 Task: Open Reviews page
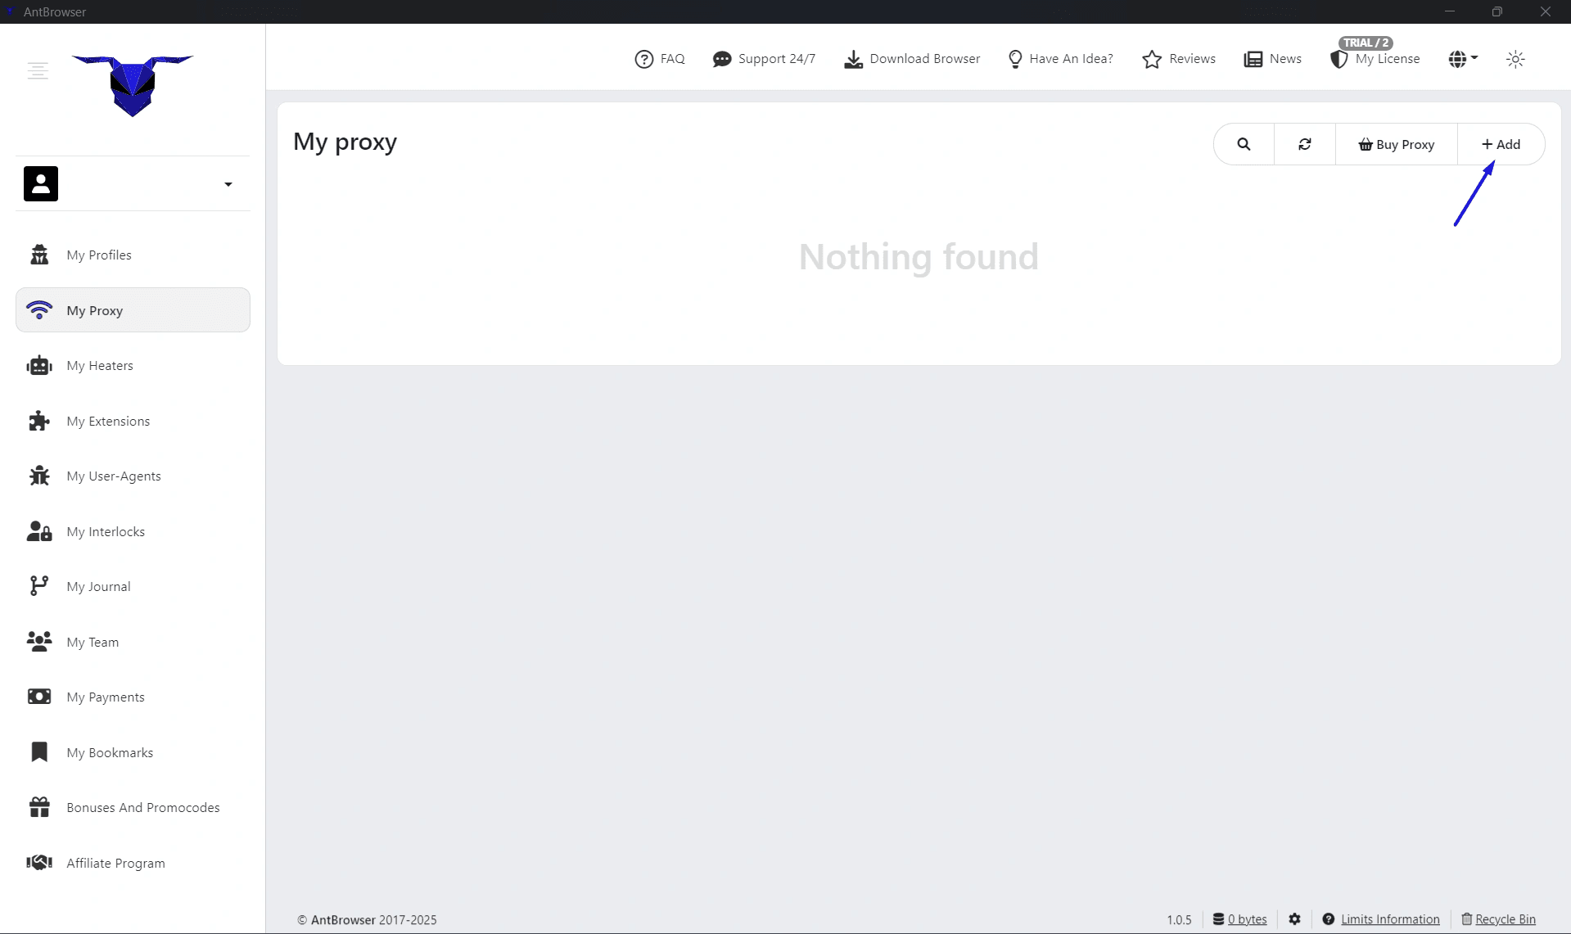pyautogui.click(x=1179, y=59)
